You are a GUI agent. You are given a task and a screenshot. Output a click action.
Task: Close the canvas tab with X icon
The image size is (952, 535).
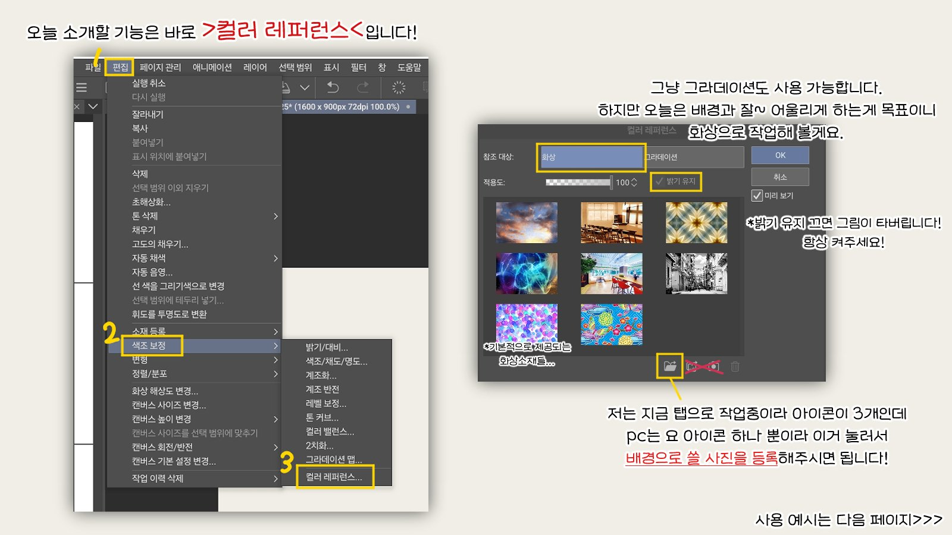click(77, 107)
